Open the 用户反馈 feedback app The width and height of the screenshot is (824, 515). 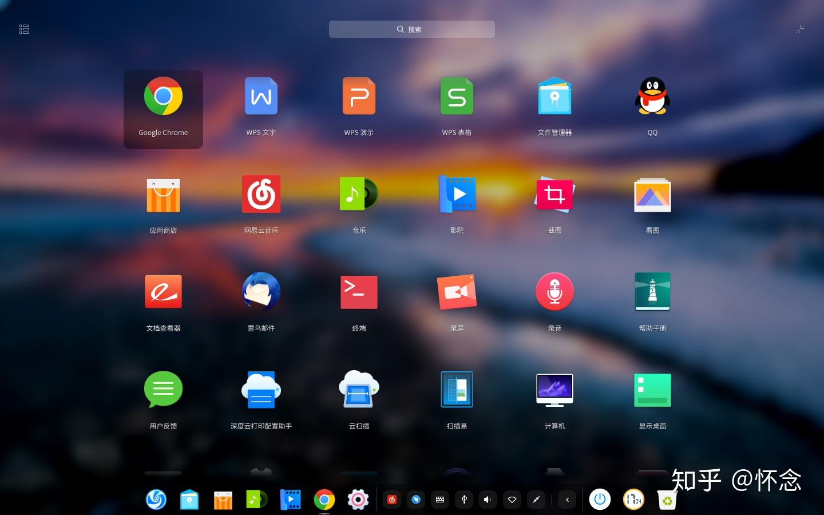pyautogui.click(x=163, y=390)
